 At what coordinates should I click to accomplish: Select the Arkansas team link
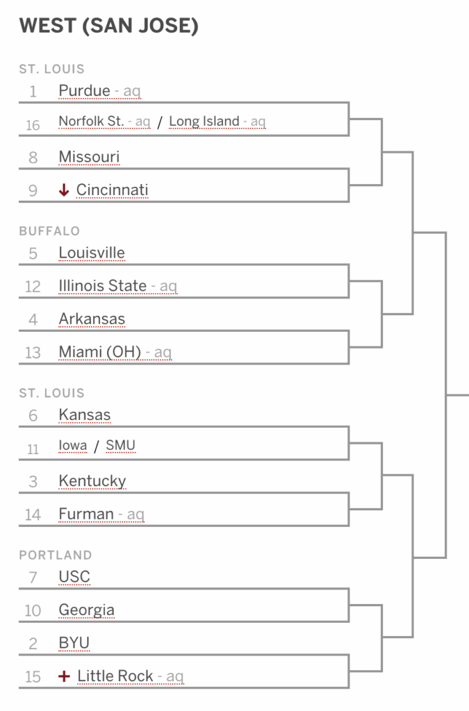point(92,319)
